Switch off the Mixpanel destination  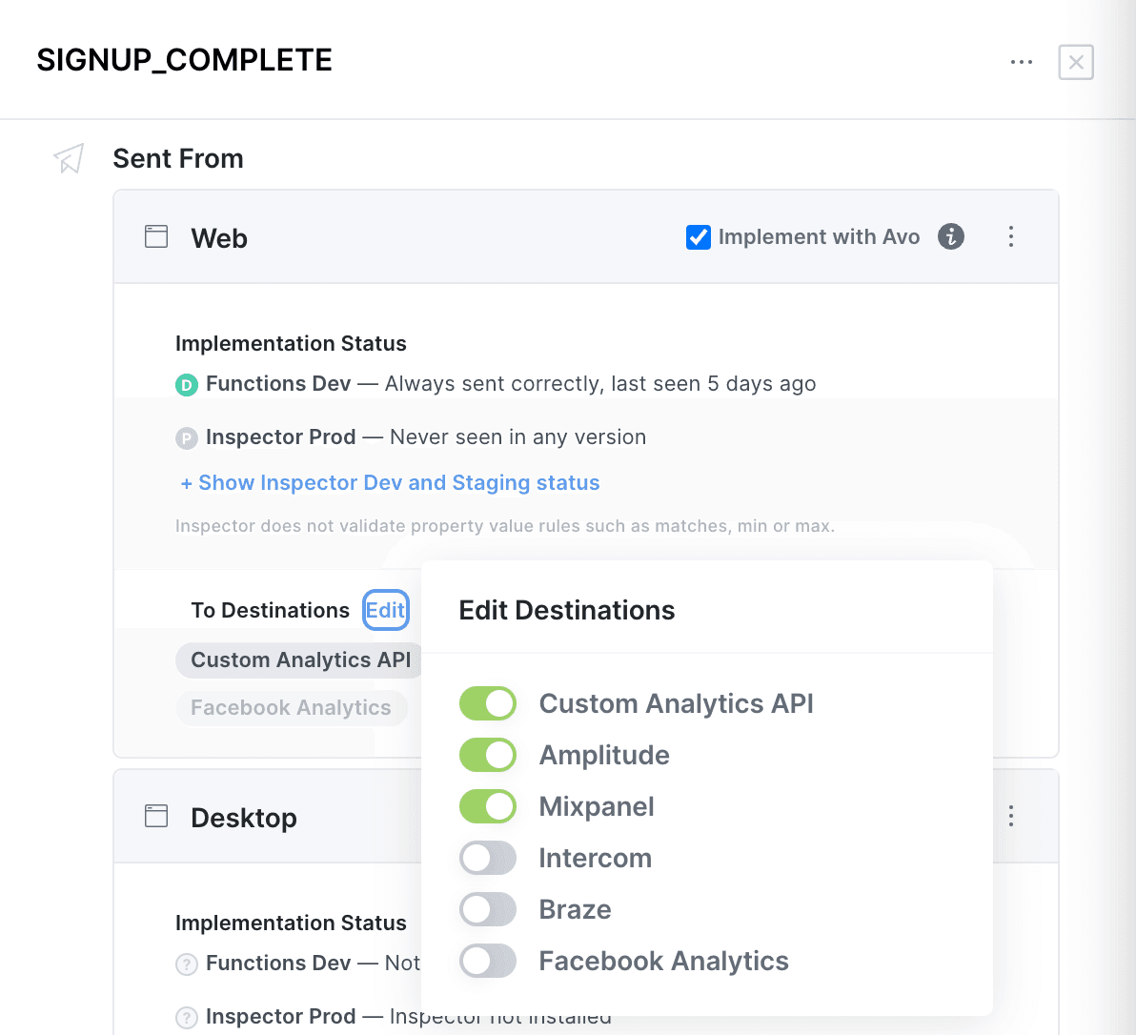click(x=488, y=806)
